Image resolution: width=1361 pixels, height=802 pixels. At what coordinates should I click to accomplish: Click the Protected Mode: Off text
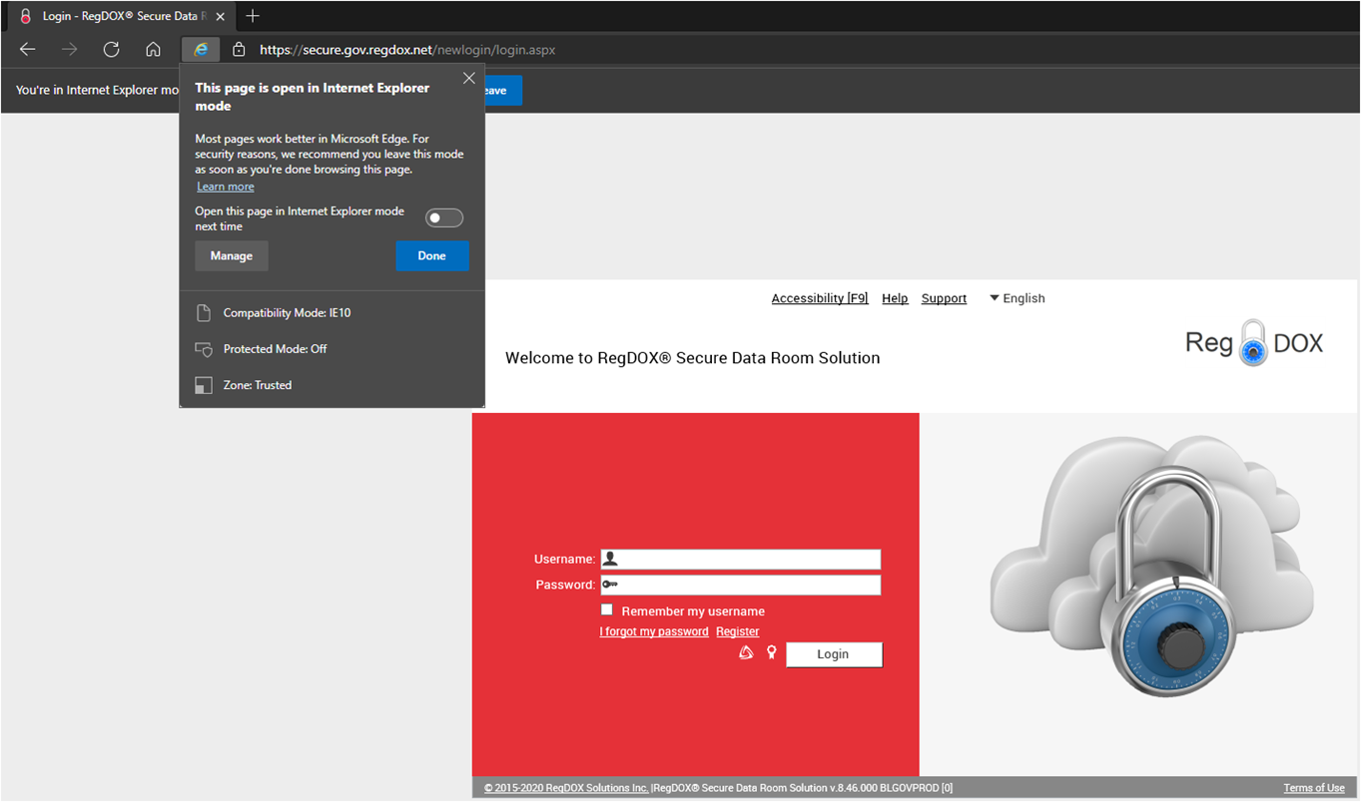tap(276, 349)
